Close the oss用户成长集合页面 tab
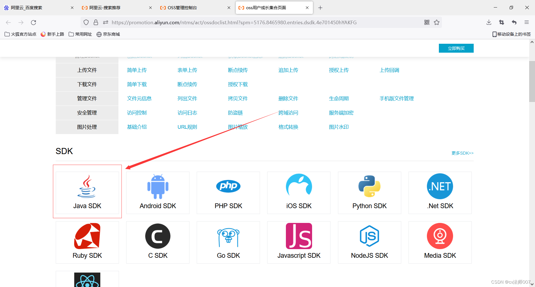 point(307,8)
